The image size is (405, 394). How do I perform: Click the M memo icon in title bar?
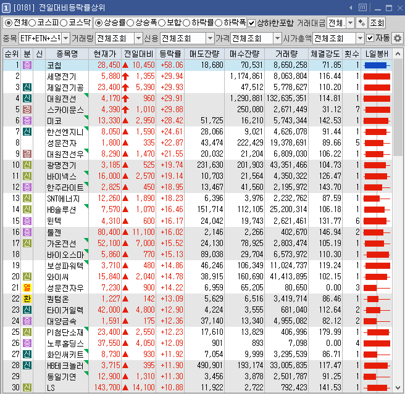click(x=362, y=7)
